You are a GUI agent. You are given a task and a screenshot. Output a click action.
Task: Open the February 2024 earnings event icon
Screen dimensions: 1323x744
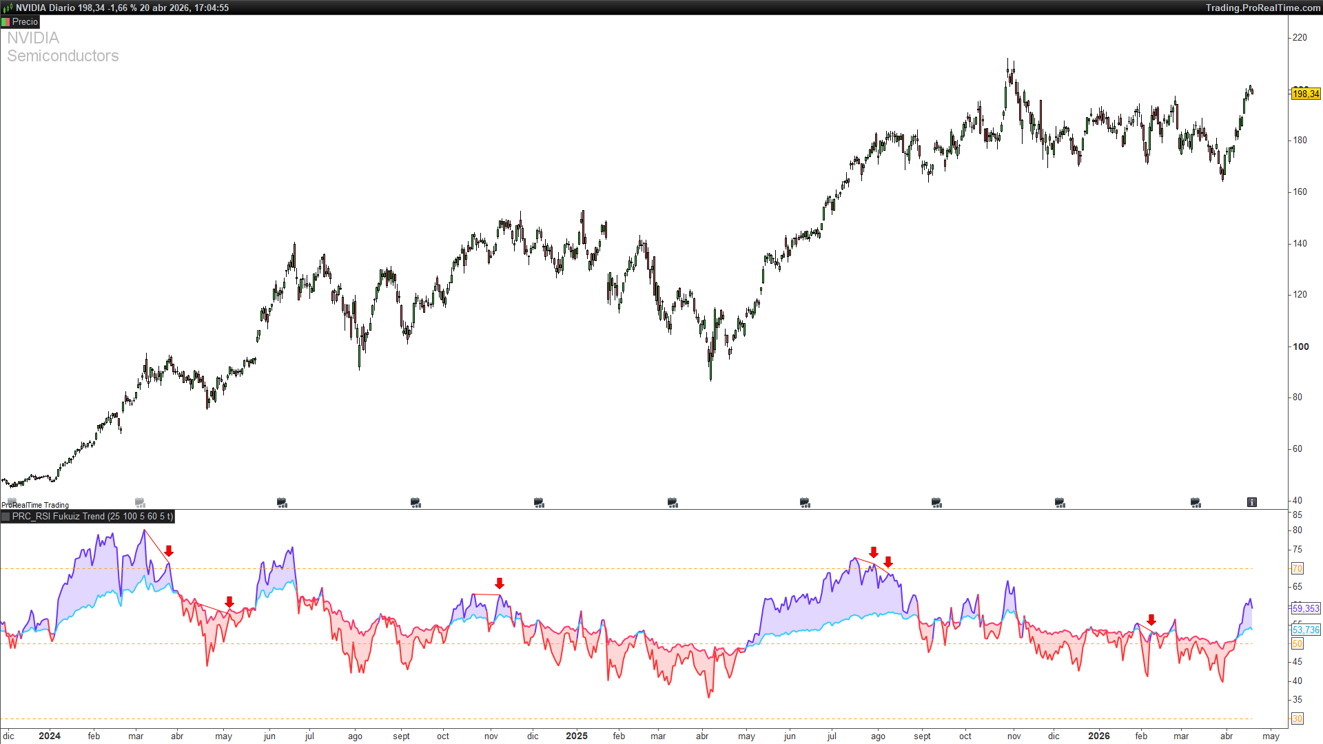140,503
